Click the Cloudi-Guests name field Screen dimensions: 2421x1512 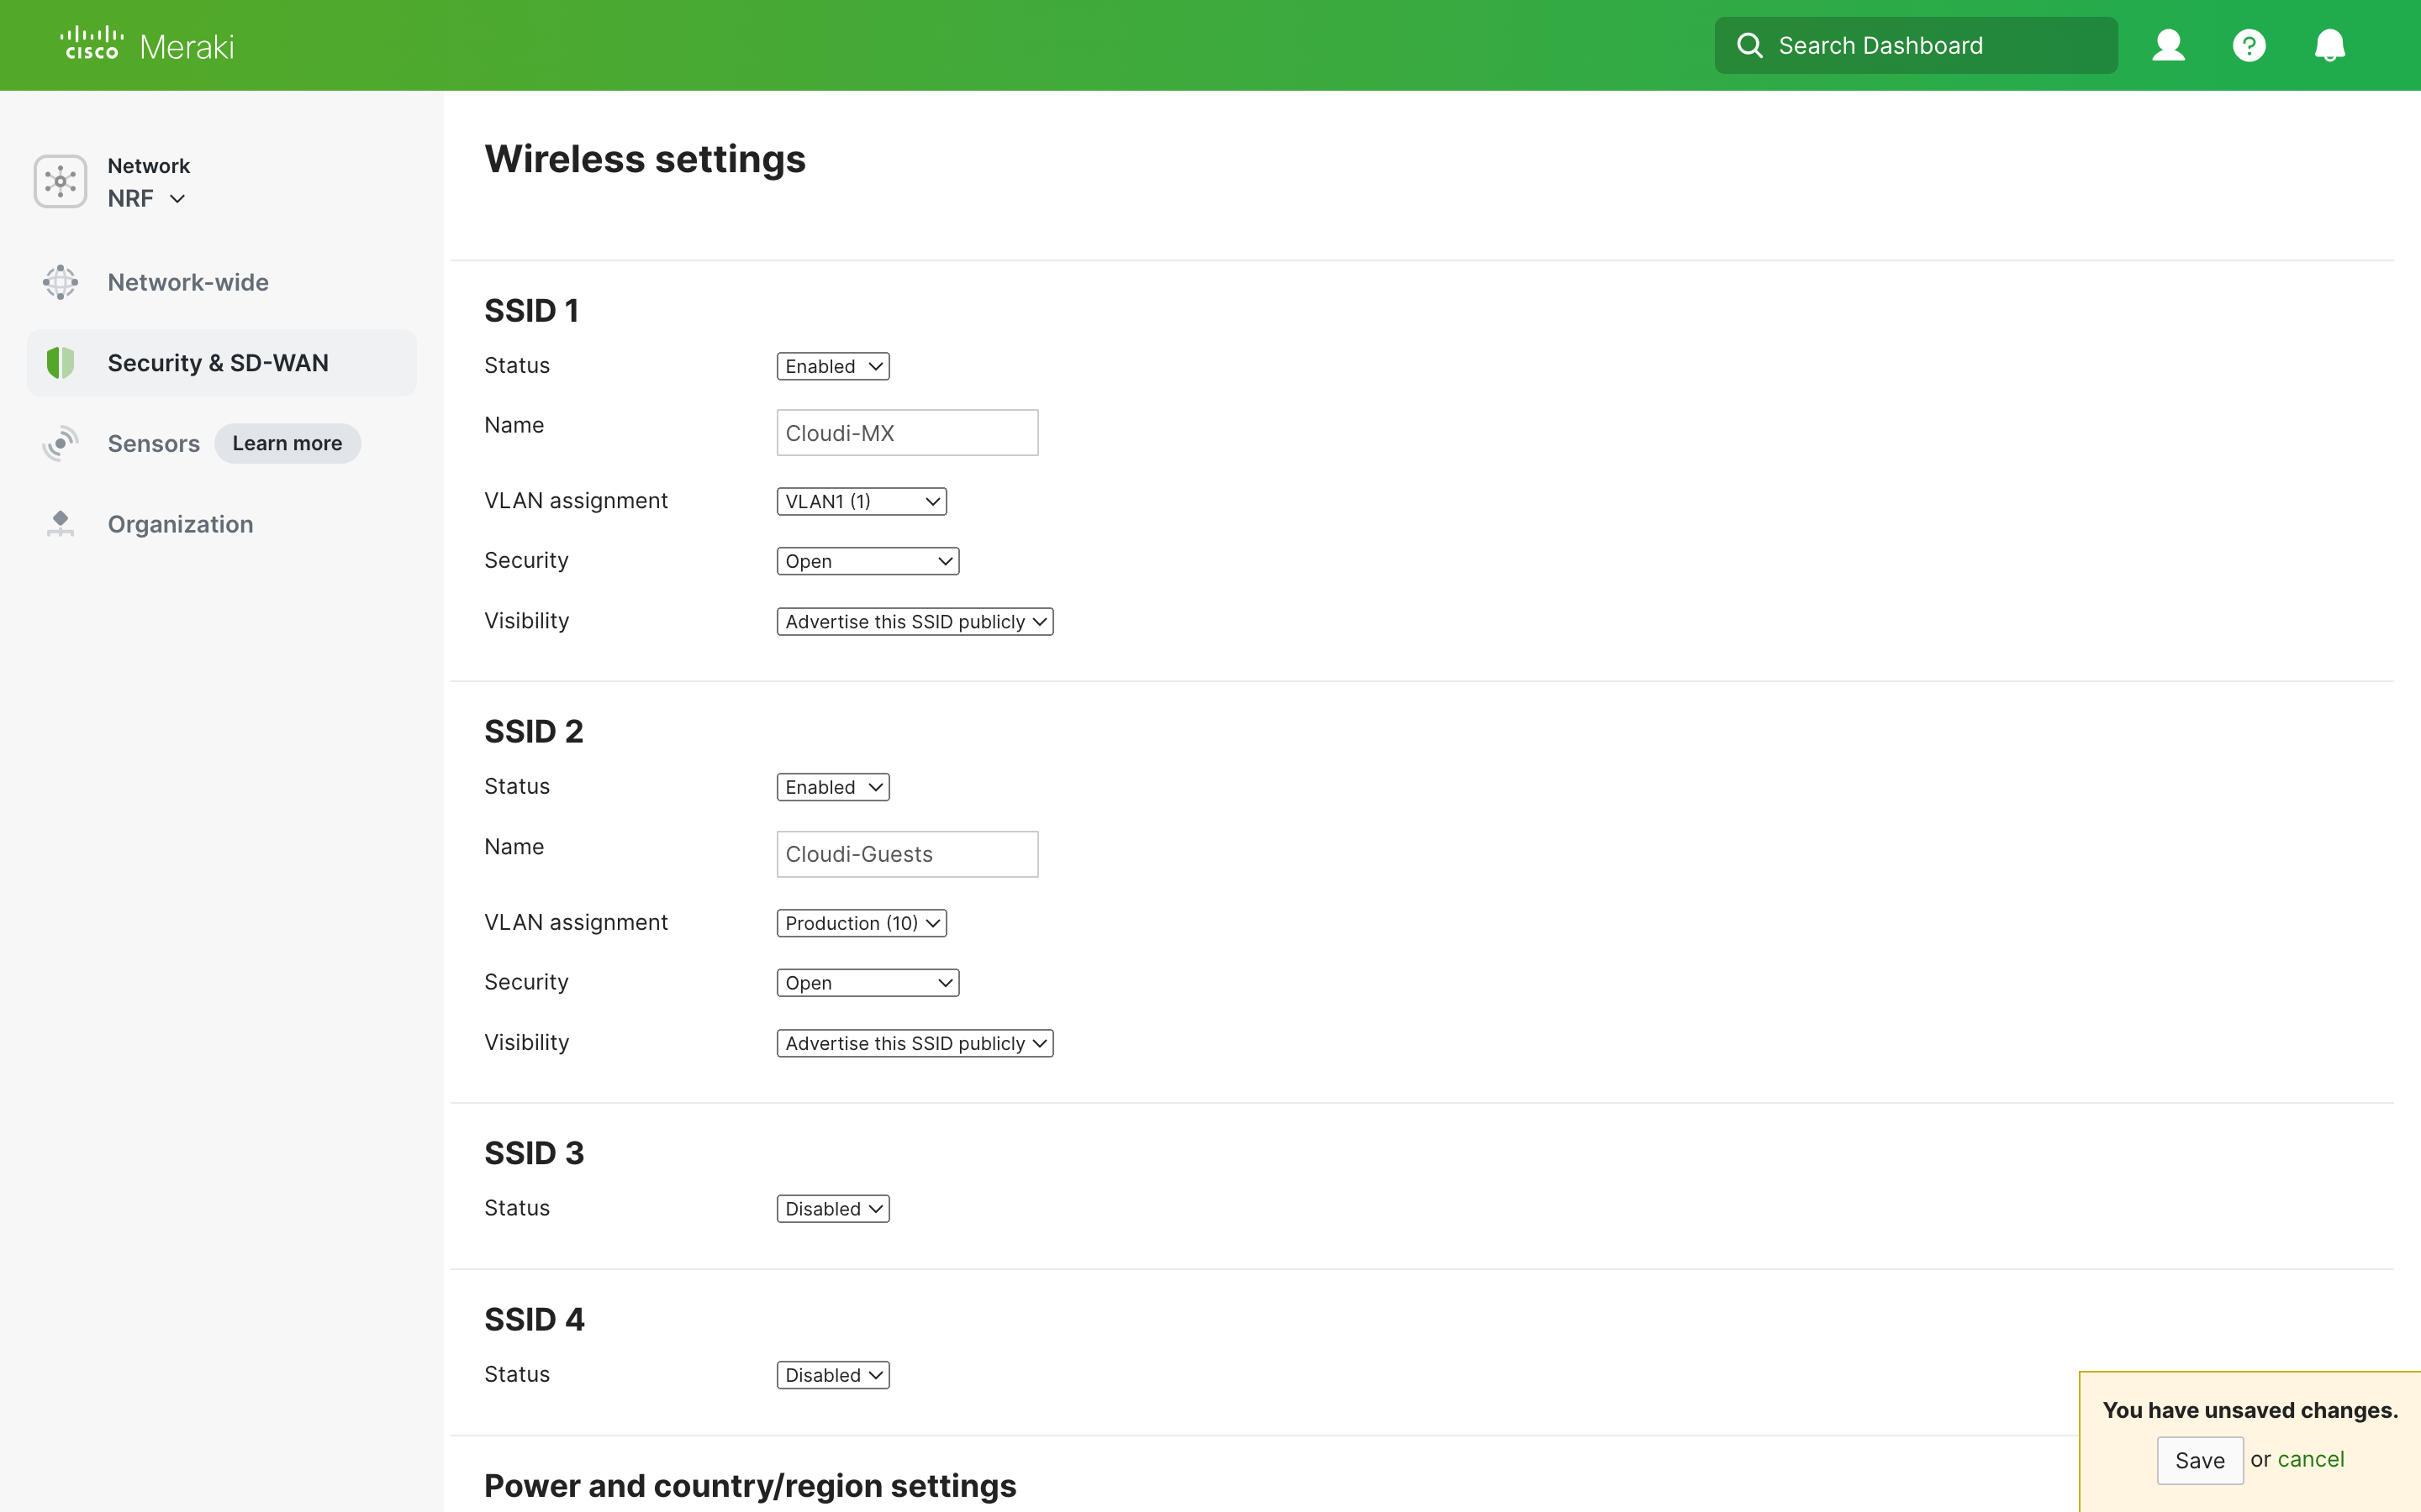(x=906, y=853)
